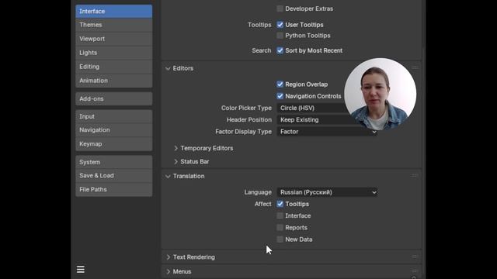The width and height of the screenshot is (497, 279).
Task: Open the Input preferences section
Action: pos(114,116)
